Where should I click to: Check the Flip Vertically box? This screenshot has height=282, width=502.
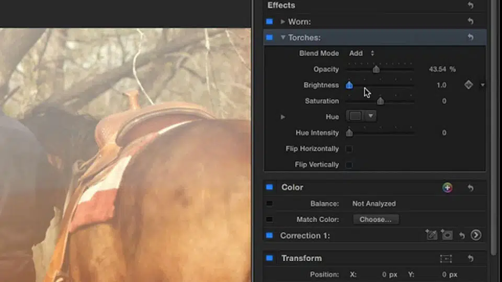[x=349, y=164]
